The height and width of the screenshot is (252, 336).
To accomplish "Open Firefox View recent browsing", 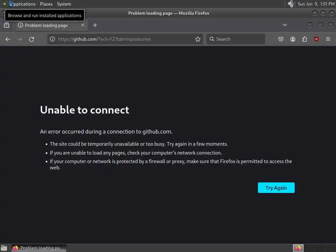I will click(x=7, y=25).
